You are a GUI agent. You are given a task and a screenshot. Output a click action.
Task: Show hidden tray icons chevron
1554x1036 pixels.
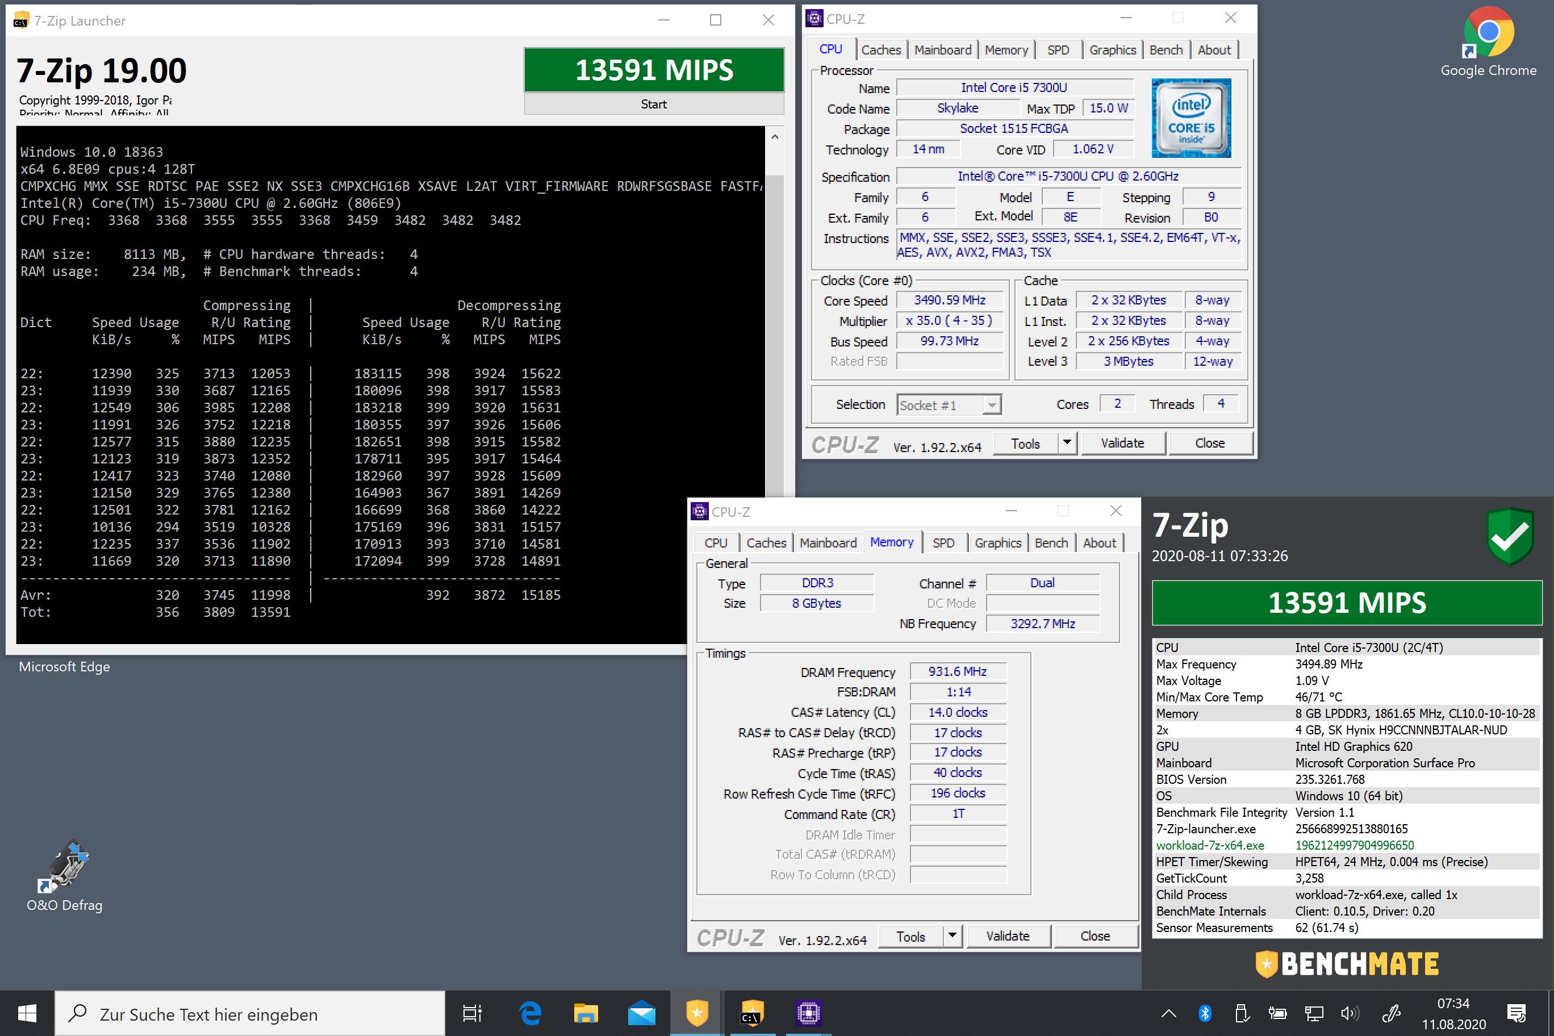[x=1168, y=1013]
